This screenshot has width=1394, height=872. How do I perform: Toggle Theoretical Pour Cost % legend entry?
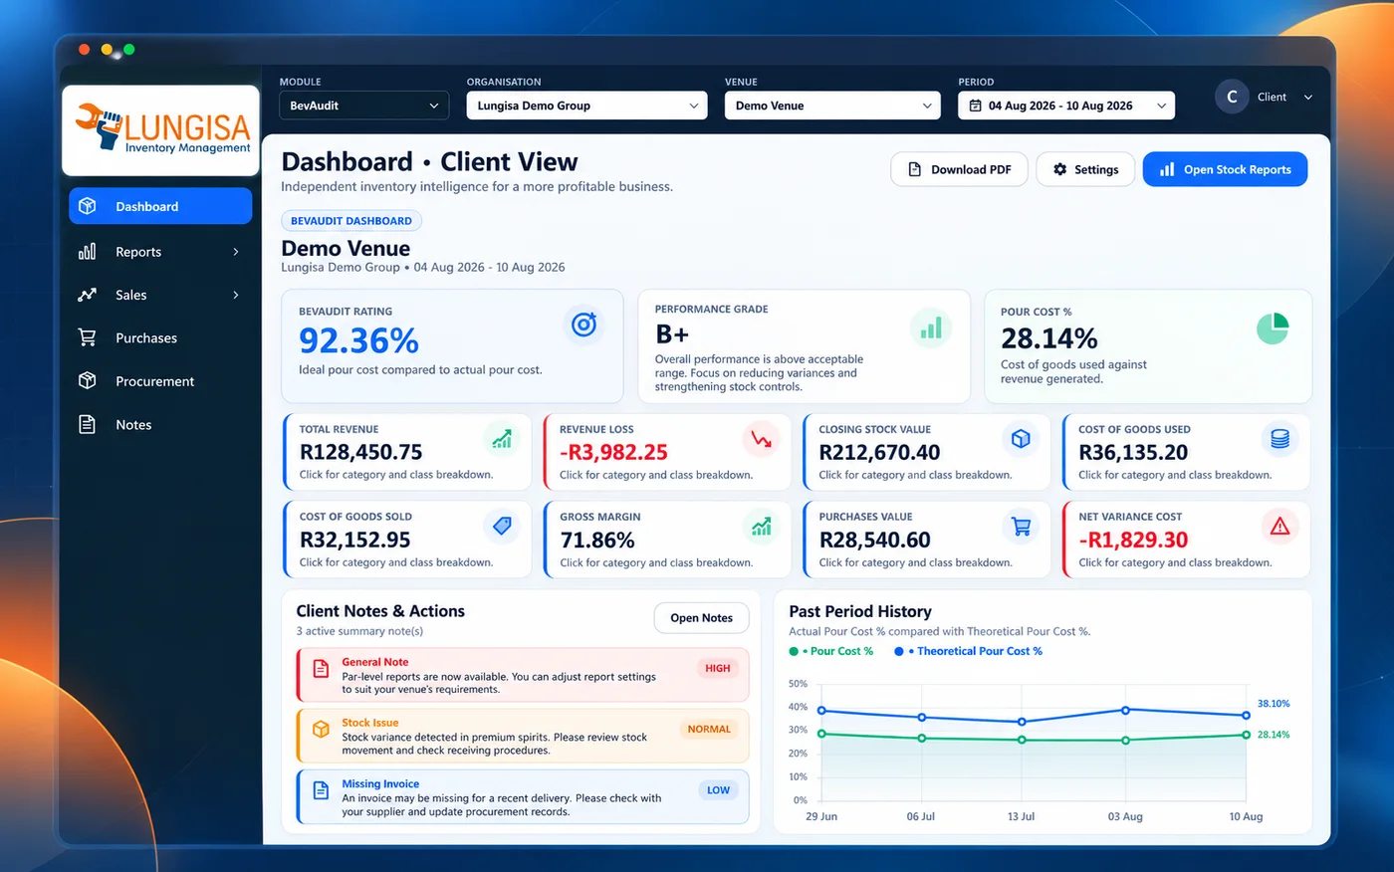(x=969, y=651)
